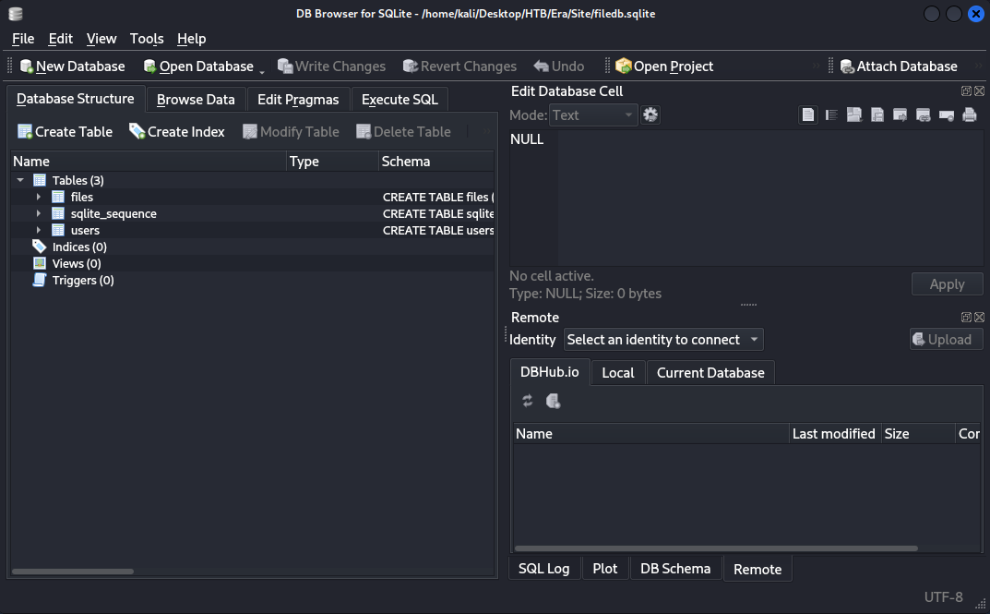Open the Tools menu
The height and width of the screenshot is (614, 990).
(147, 39)
